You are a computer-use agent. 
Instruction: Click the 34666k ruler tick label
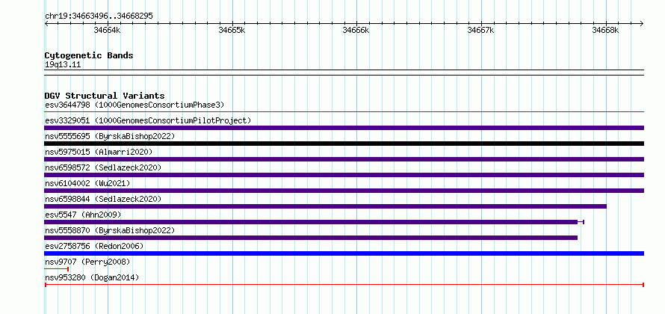point(356,30)
